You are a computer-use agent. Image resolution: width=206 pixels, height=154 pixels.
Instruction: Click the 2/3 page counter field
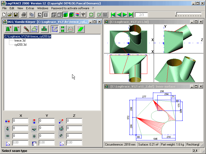(x=141, y=15)
